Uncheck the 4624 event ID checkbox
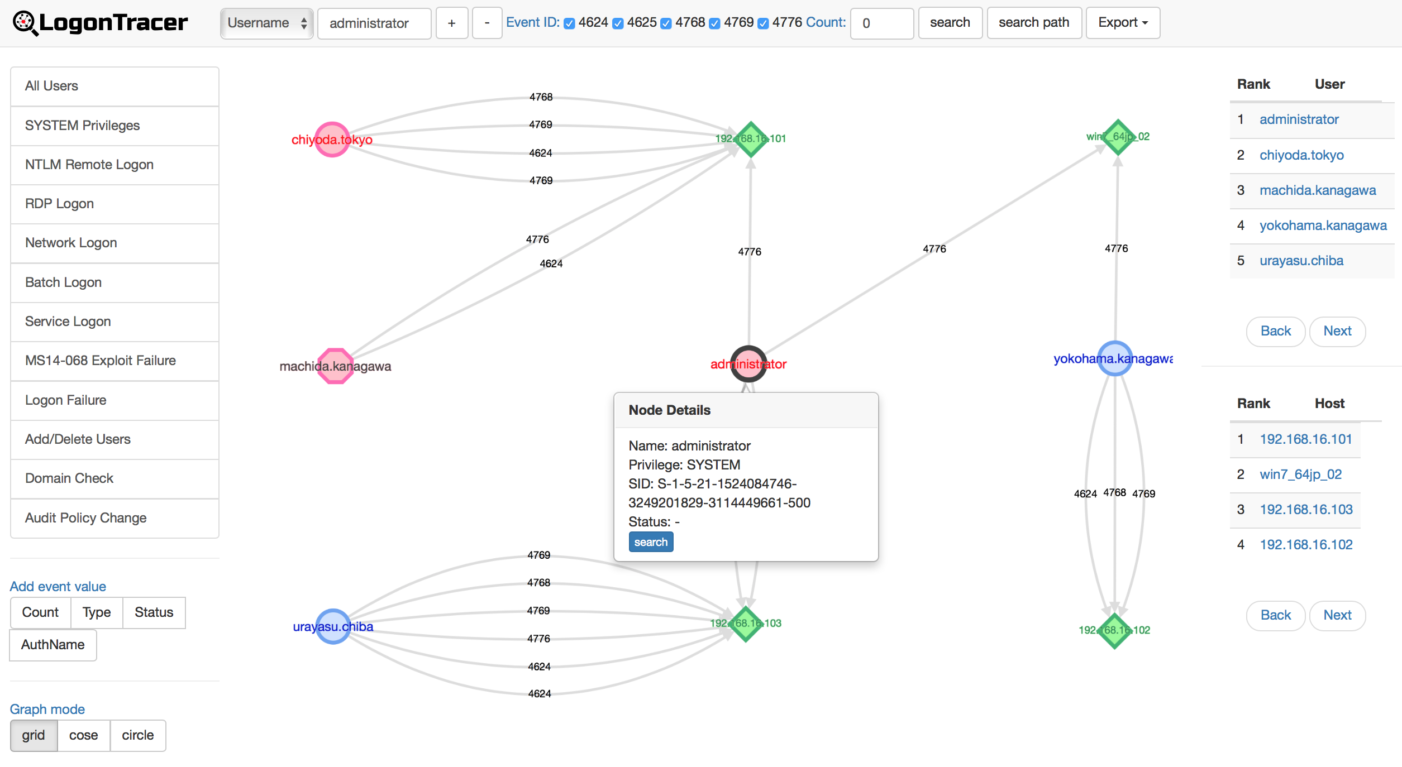 [569, 23]
